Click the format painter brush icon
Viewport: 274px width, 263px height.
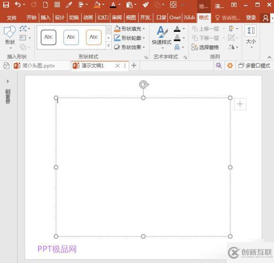pyautogui.click(x=145, y=5)
